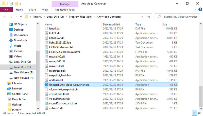The width and height of the screenshot is (203, 116).
Task: Go back with the Back arrow
Action: click(x=5, y=17)
